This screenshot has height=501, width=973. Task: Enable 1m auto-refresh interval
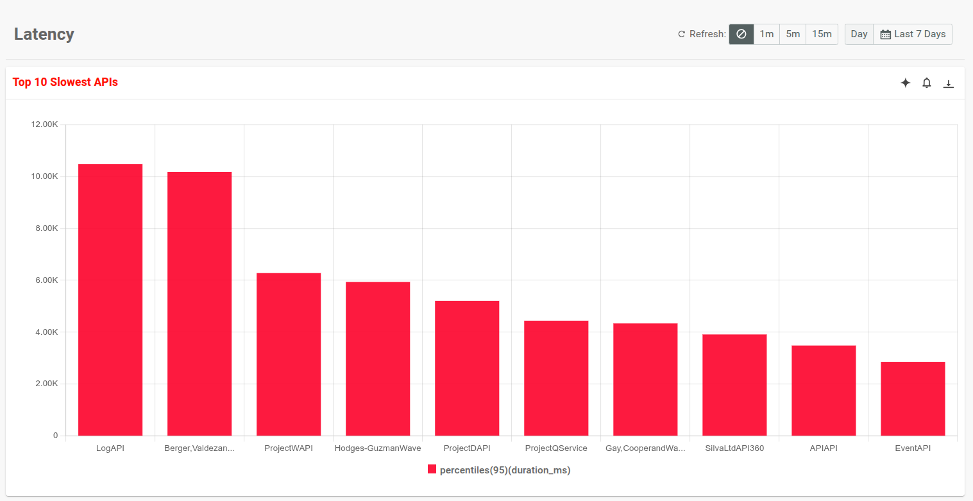pyautogui.click(x=766, y=34)
